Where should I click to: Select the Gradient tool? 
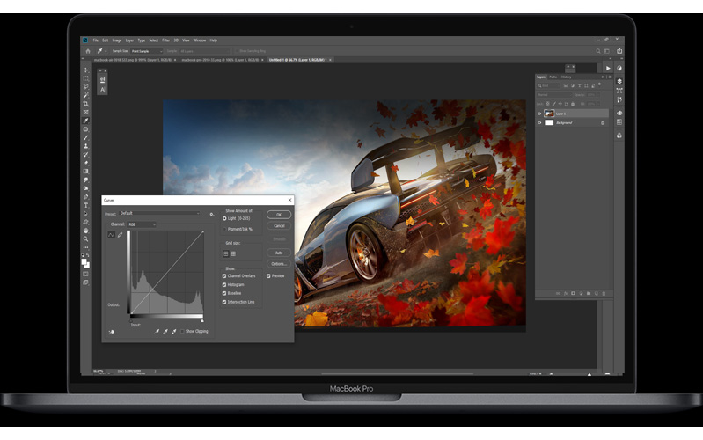pos(85,172)
